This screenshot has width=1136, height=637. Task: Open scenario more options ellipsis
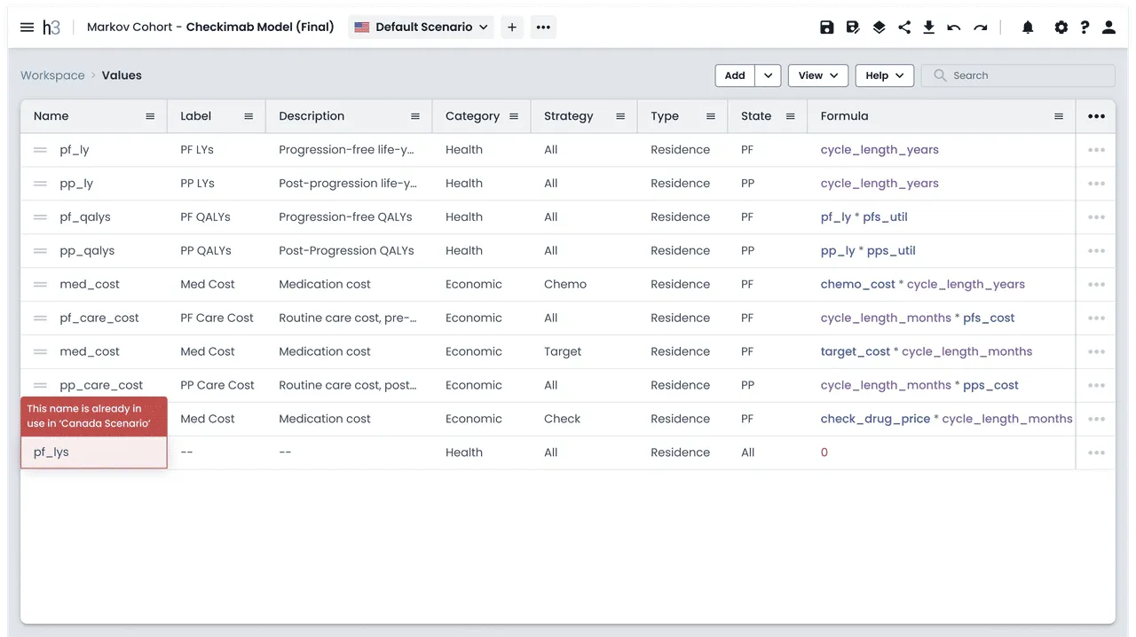[x=543, y=28]
